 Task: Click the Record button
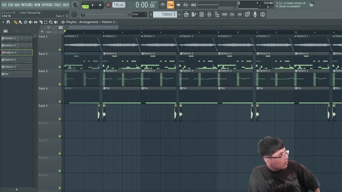click(x=108, y=5)
